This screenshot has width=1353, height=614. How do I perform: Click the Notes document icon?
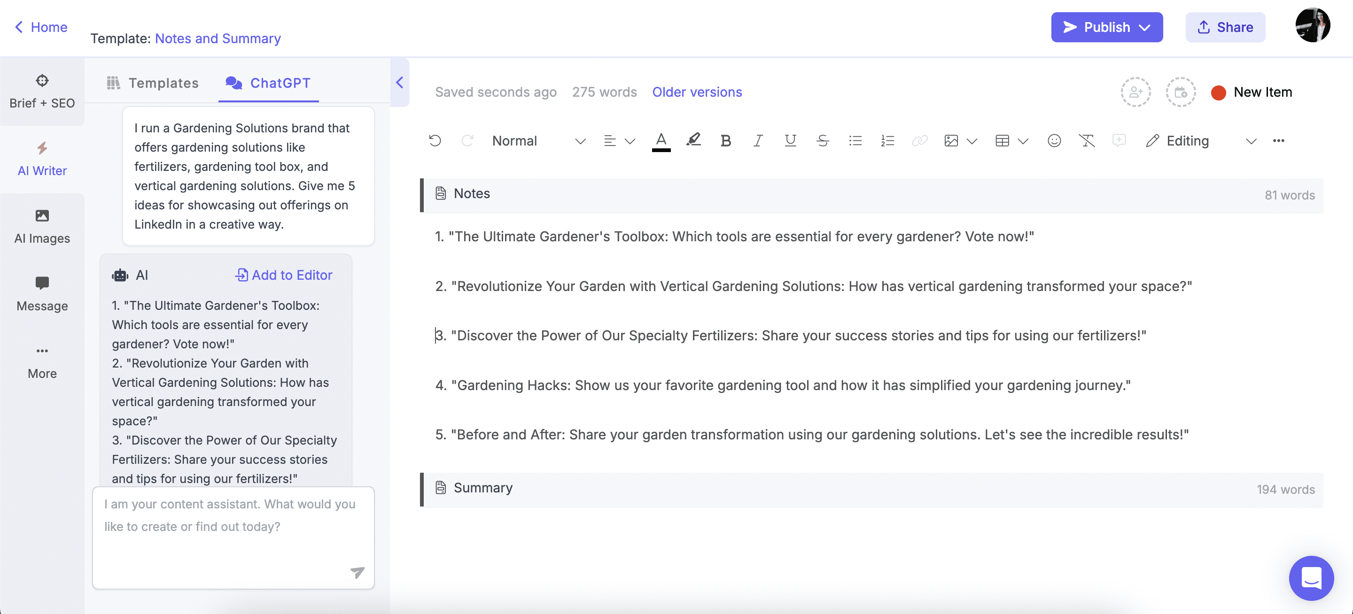(x=441, y=194)
